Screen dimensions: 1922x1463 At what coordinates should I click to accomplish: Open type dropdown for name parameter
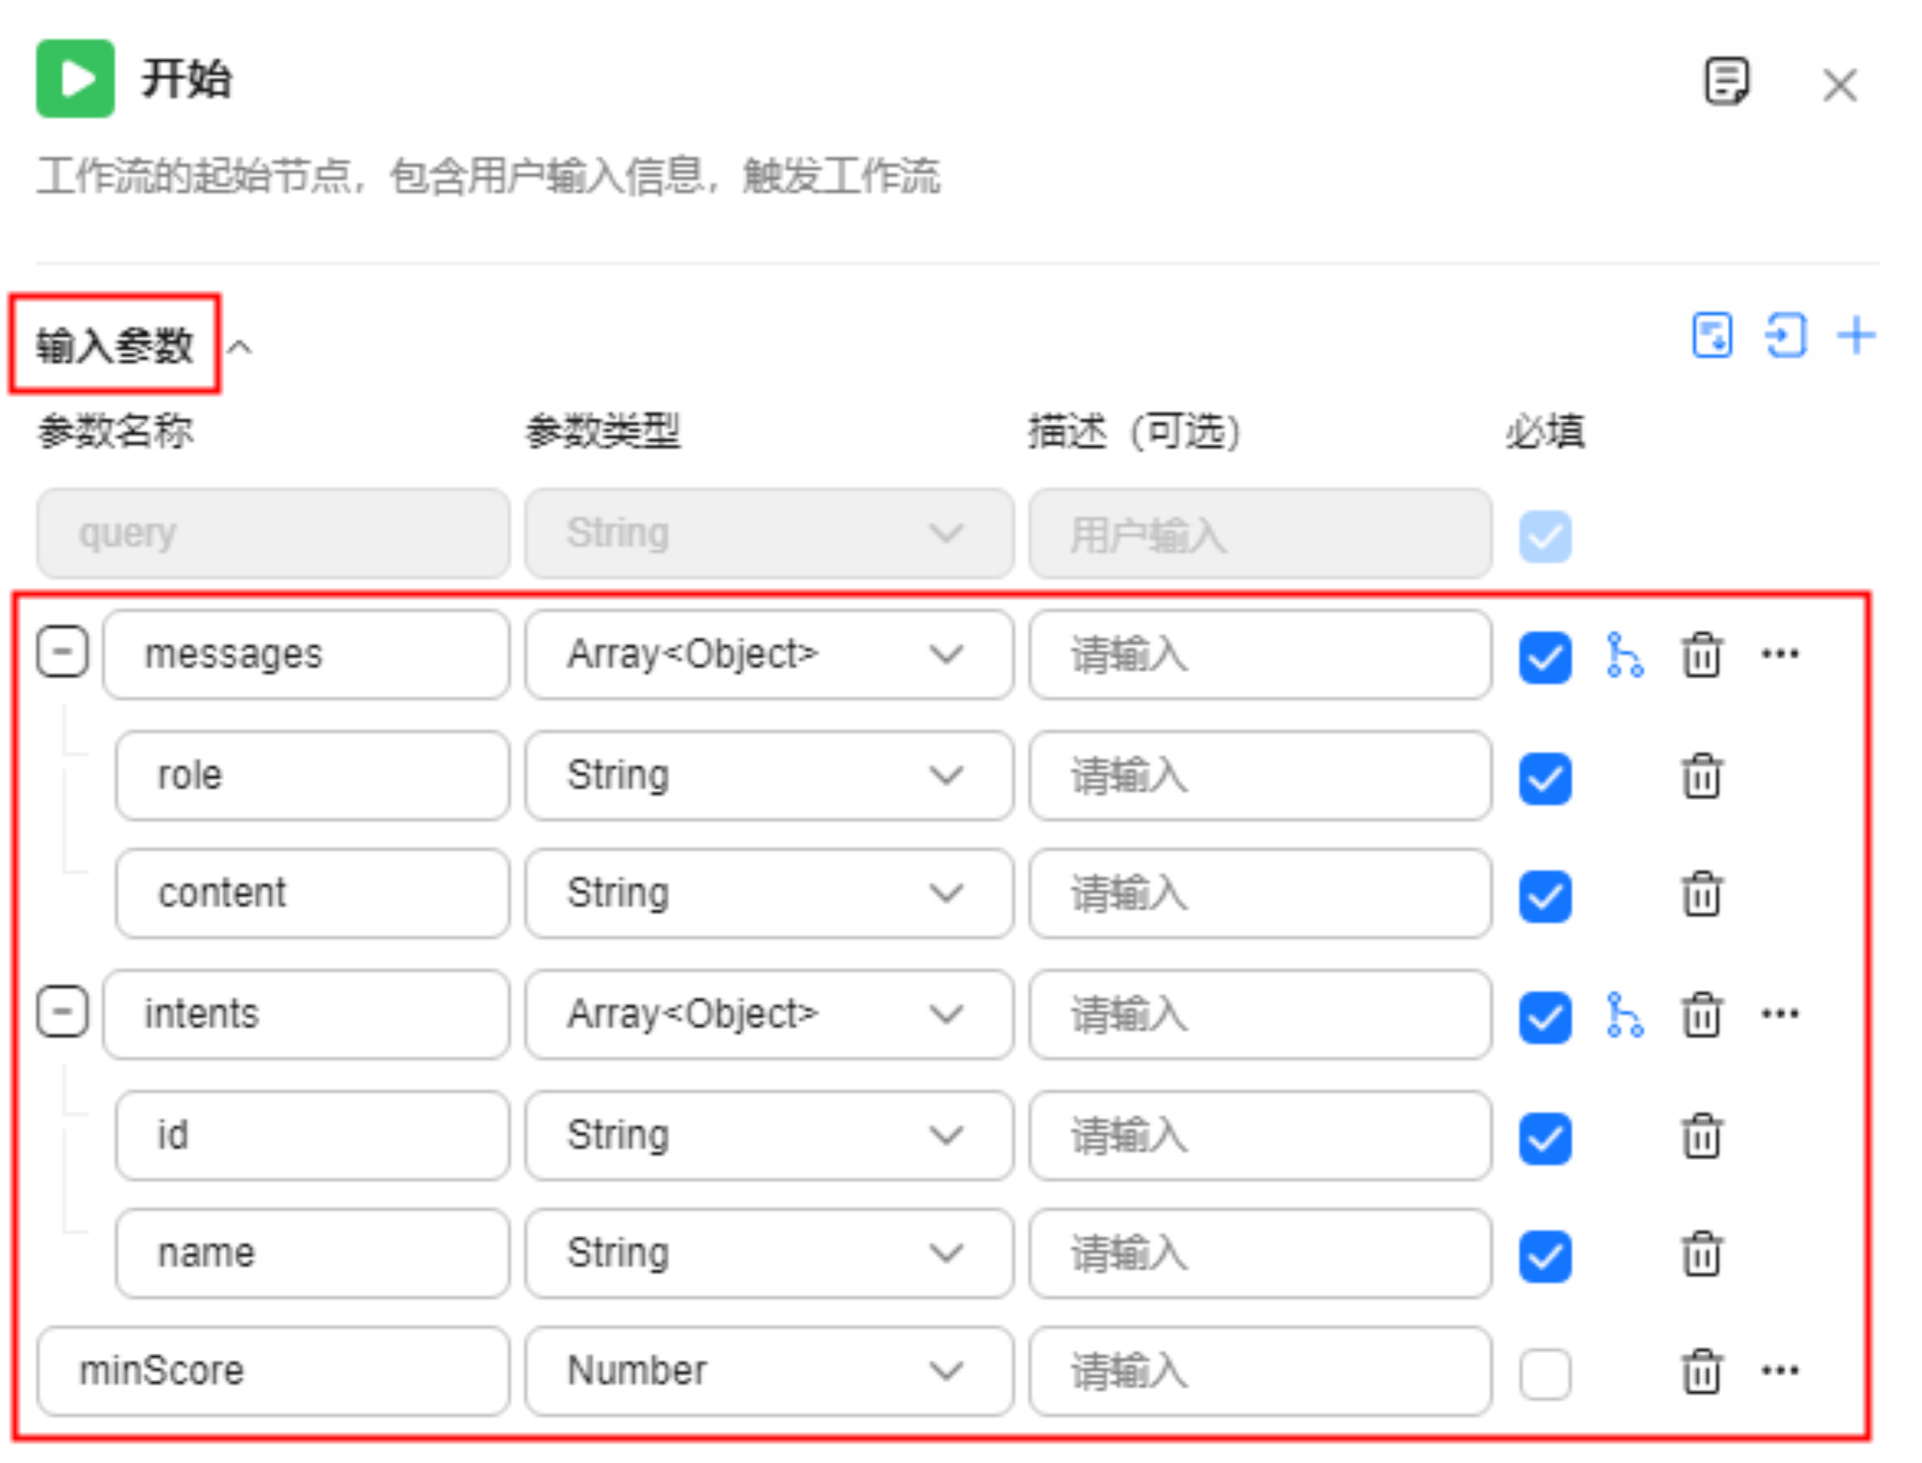tap(770, 1253)
